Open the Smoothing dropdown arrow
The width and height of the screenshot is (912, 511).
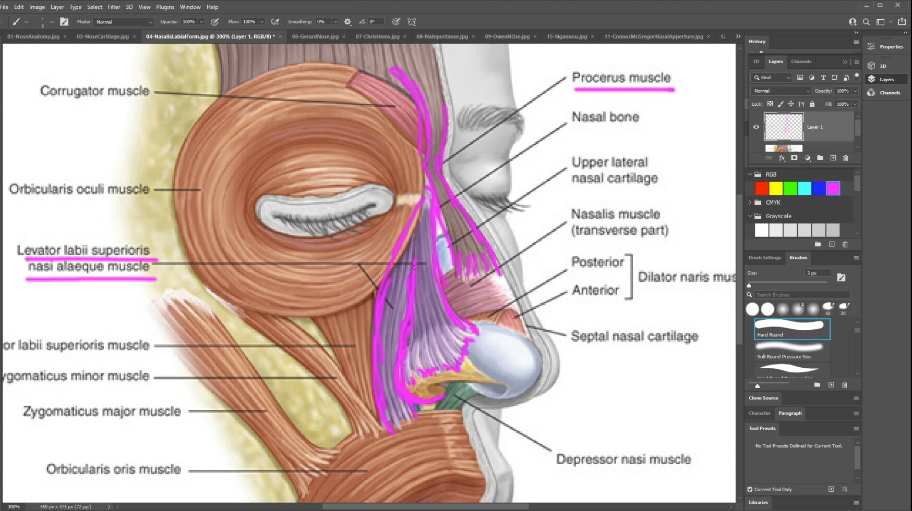tap(335, 22)
